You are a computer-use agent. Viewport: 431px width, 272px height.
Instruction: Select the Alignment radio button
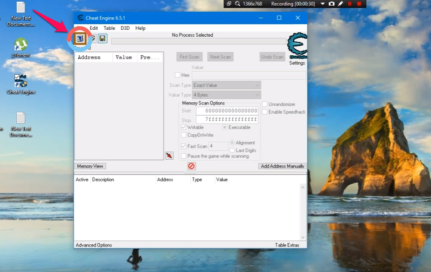pos(232,142)
